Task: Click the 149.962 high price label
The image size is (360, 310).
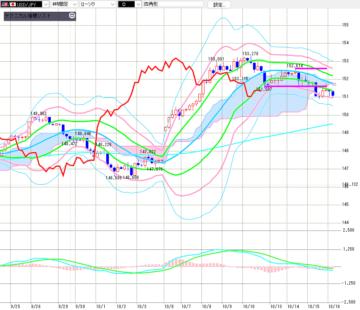Action: pos(39,114)
